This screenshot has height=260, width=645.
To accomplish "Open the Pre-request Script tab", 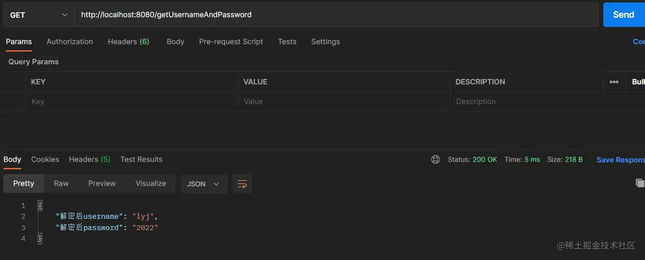I will [x=231, y=42].
